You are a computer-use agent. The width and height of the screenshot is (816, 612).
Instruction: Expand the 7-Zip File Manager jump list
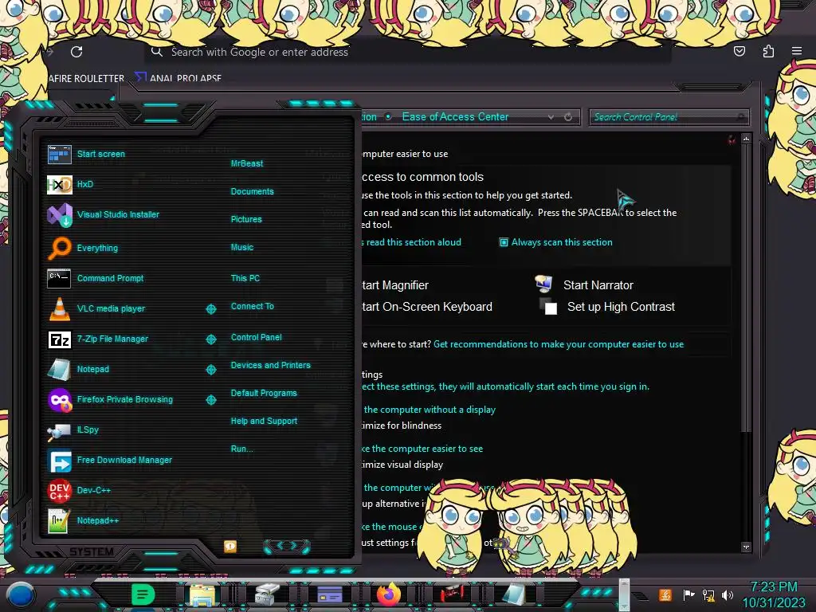coord(210,339)
